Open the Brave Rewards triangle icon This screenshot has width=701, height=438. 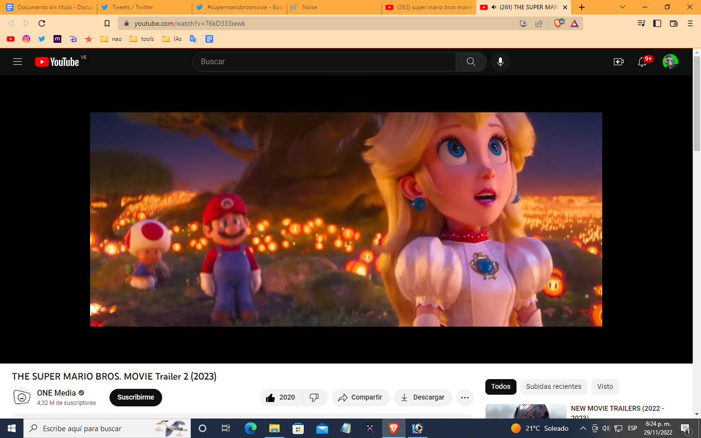point(574,23)
